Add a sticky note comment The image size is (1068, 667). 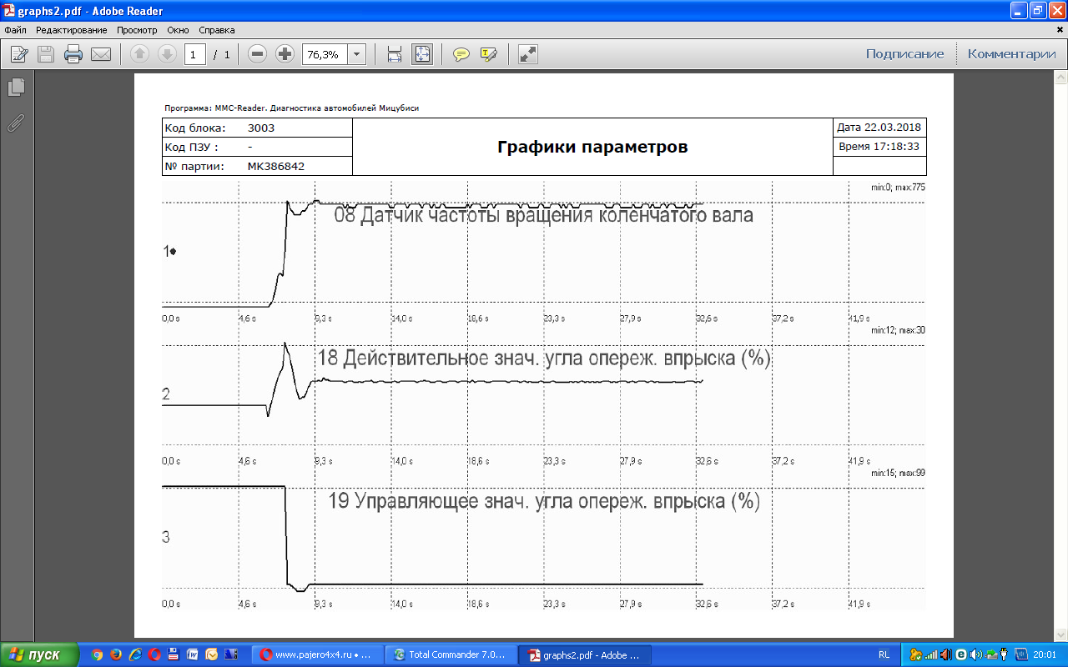(461, 54)
